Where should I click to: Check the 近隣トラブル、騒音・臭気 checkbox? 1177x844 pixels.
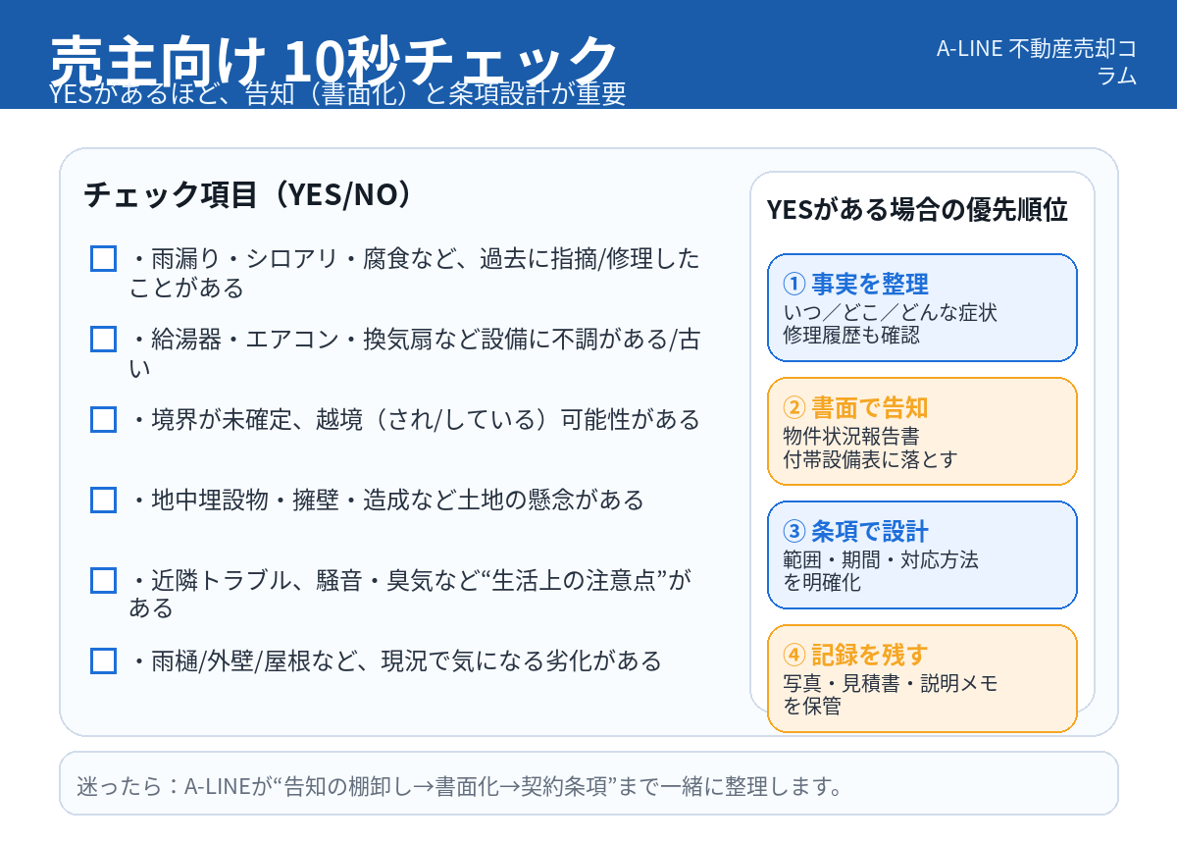coord(103,580)
